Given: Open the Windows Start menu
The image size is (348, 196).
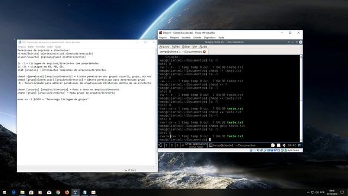Looking at the screenshot, I should [x=4, y=192].
